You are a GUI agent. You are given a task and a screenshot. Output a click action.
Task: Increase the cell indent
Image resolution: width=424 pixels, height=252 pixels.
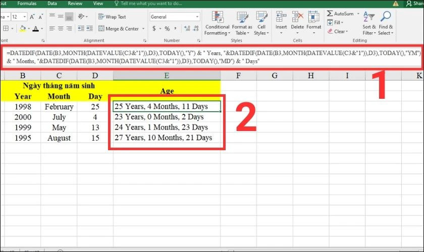coord(89,28)
